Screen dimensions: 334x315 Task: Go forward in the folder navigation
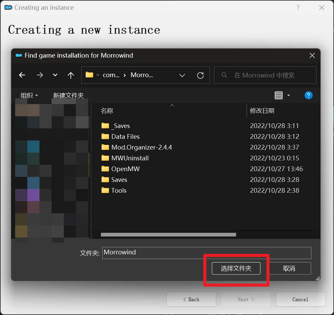[x=40, y=75]
